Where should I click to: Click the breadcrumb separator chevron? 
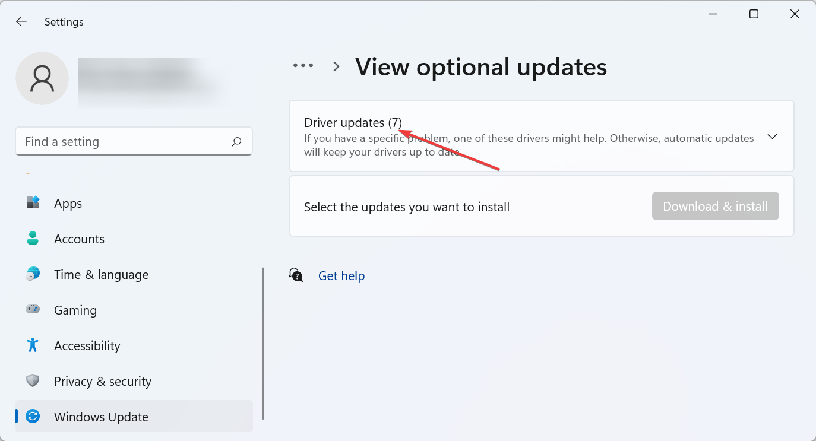(x=336, y=66)
